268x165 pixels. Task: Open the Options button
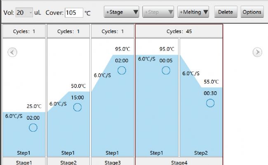click(252, 12)
